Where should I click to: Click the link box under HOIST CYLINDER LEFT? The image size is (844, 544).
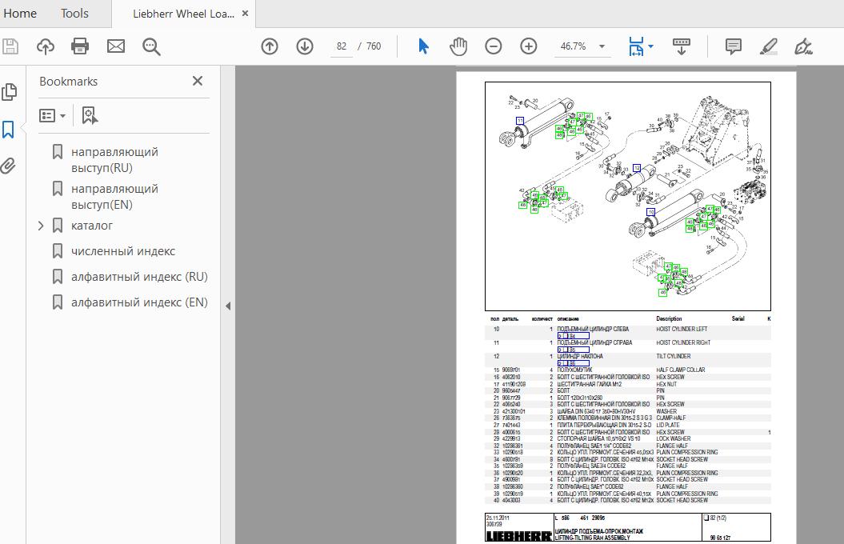pos(574,336)
